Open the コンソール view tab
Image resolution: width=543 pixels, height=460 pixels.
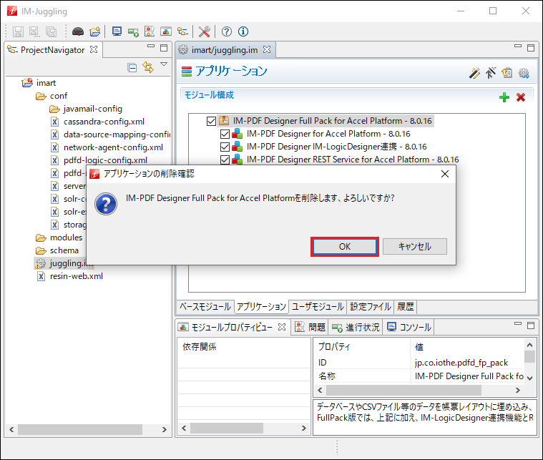tap(409, 327)
